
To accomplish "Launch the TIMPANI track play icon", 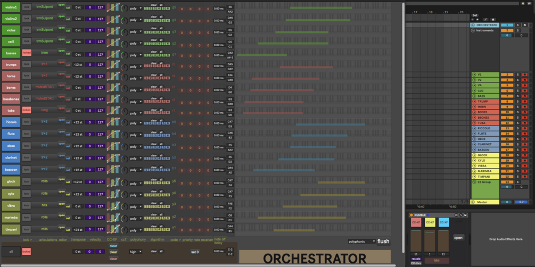I will tap(474, 177).
